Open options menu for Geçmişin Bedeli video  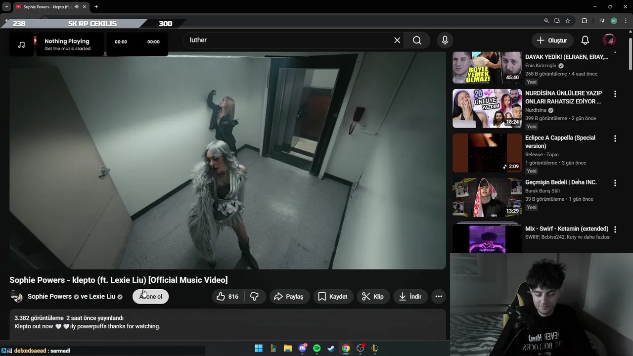(x=615, y=183)
